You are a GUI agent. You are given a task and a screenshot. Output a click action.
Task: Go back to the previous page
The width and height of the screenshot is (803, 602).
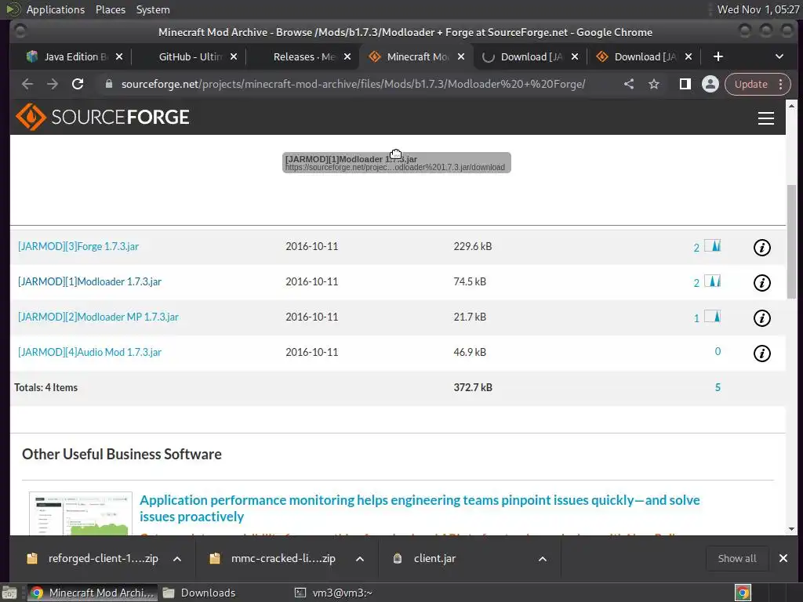pos(27,84)
